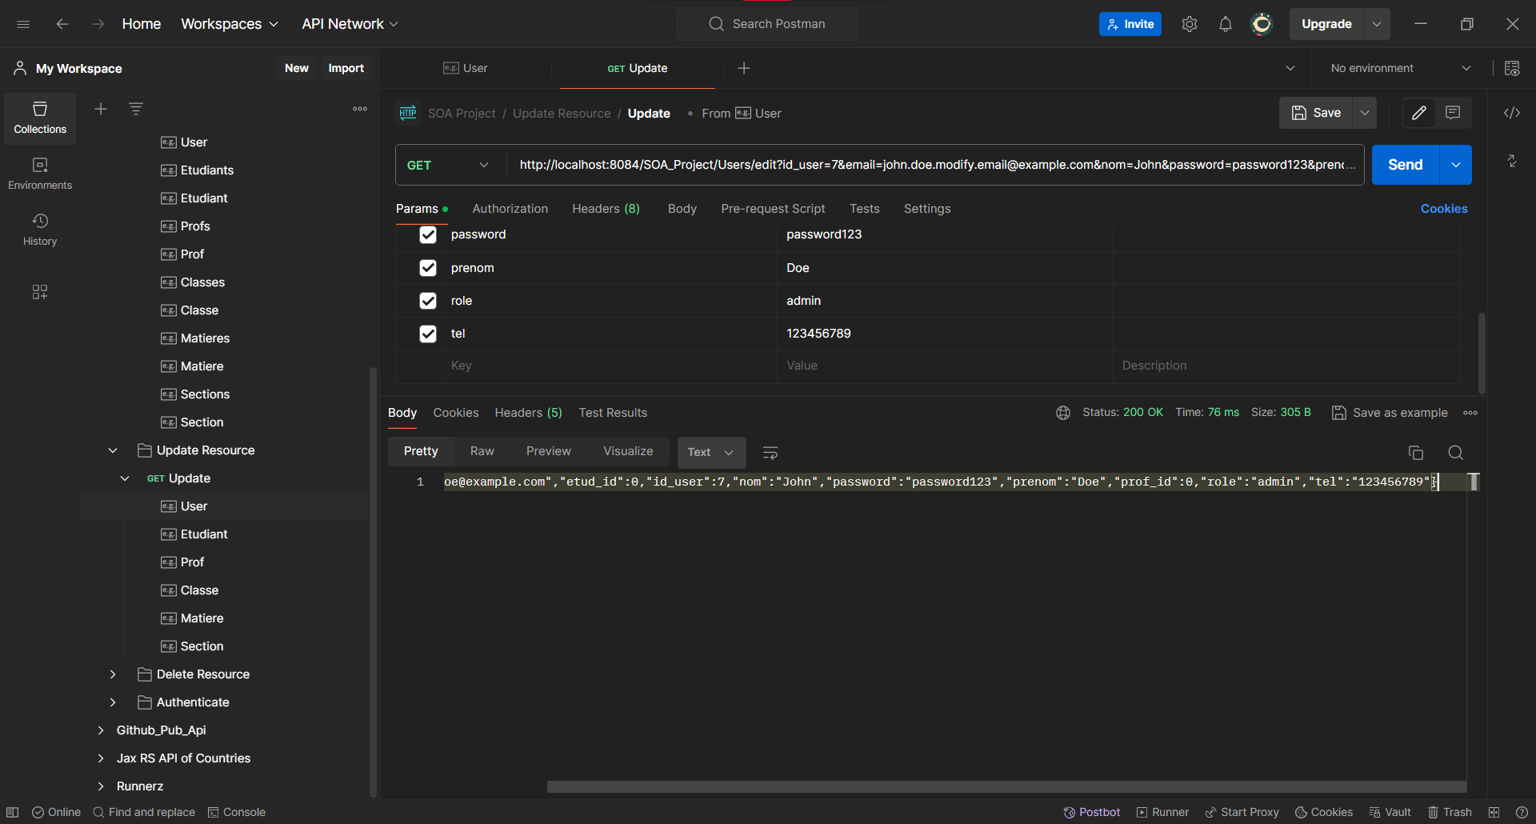Uncheck the password parameter checkbox
Screen dimensions: 1536x824
click(428, 234)
